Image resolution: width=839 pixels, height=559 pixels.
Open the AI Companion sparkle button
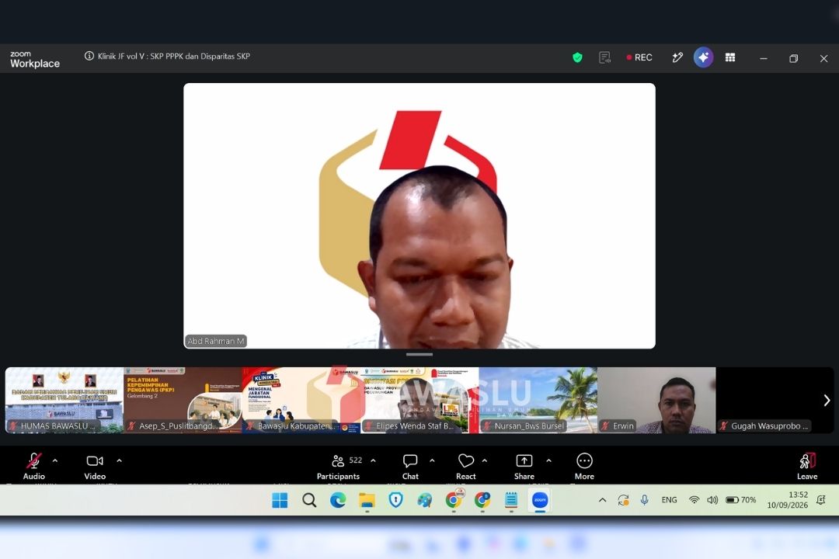coord(703,57)
